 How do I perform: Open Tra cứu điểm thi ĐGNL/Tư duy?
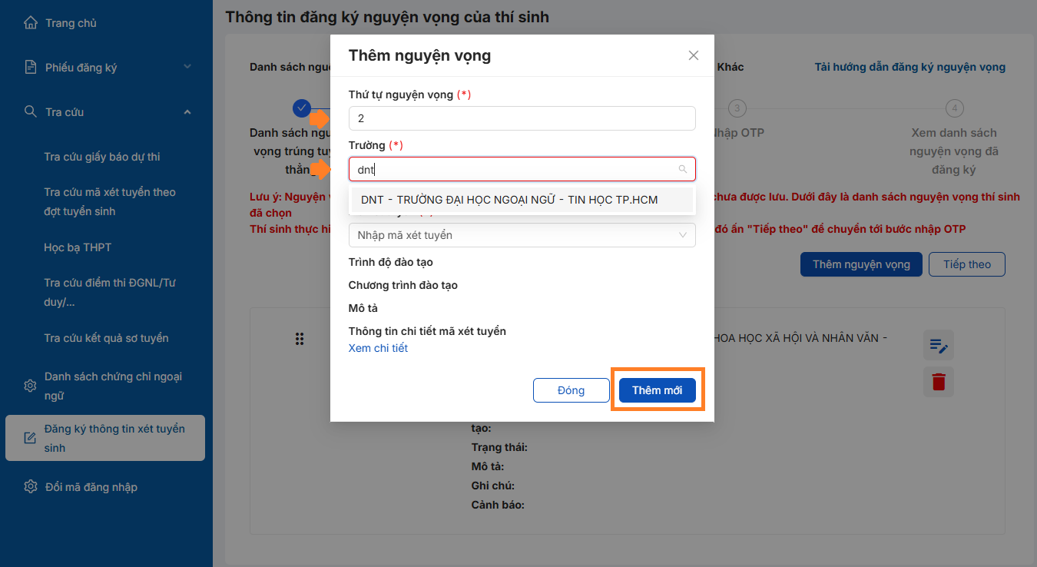110,292
